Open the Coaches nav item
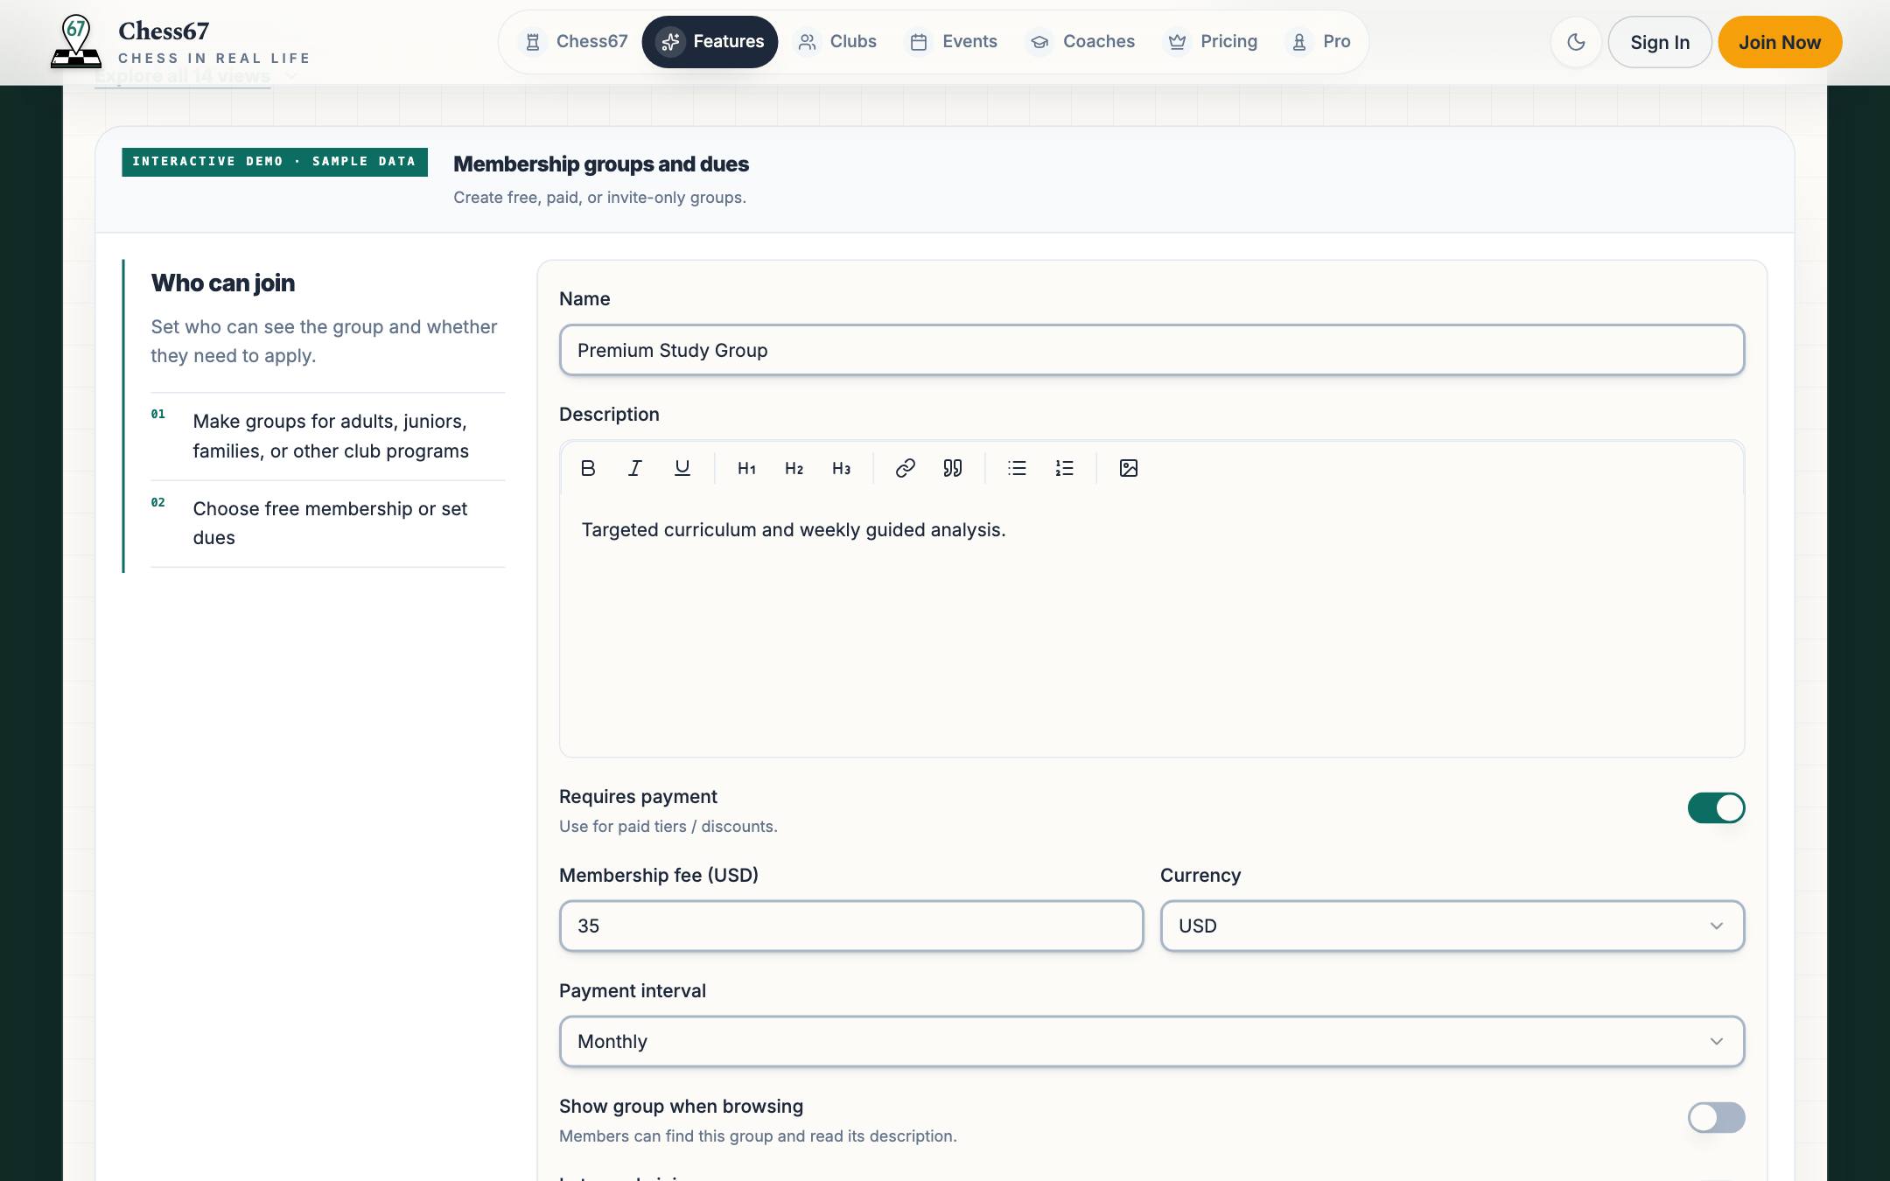This screenshot has width=1890, height=1181. (x=1081, y=41)
